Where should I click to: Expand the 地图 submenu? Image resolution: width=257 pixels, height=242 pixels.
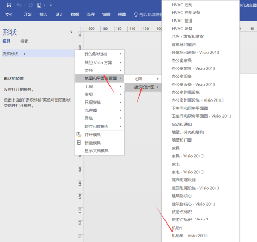click(x=143, y=79)
